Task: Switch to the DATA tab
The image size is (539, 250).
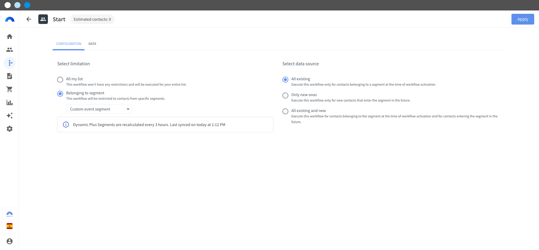Action: point(92,44)
